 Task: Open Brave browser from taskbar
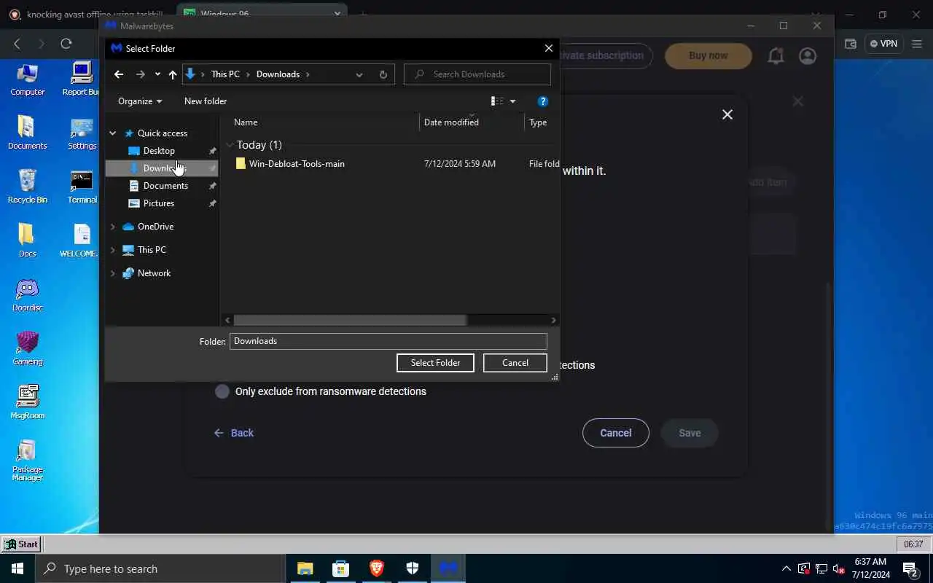pos(376,568)
